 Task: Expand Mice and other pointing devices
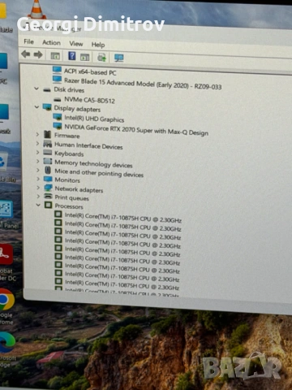click(38, 170)
